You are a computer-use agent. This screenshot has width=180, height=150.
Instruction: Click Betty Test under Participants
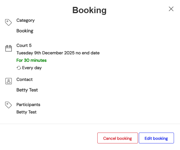click(27, 112)
